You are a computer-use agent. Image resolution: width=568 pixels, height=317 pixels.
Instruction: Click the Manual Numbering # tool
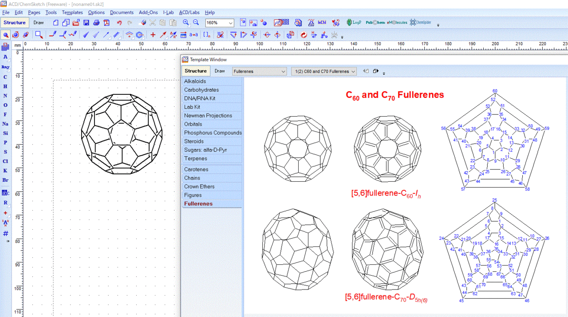point(5,233)
